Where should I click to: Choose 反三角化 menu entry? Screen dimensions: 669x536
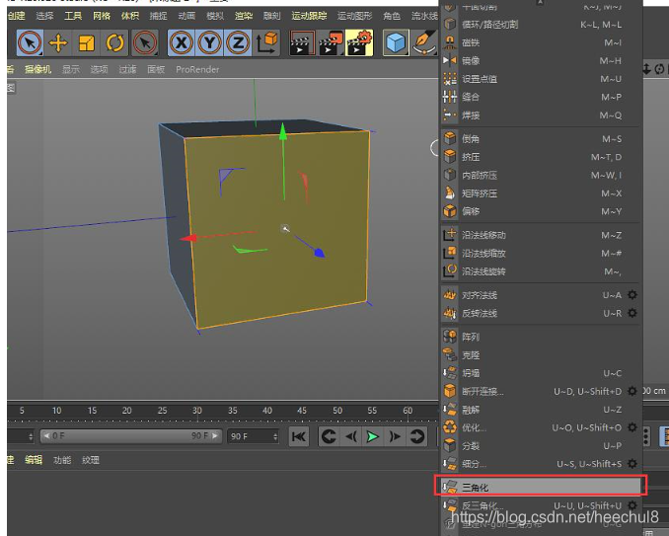tap(541, 505)
